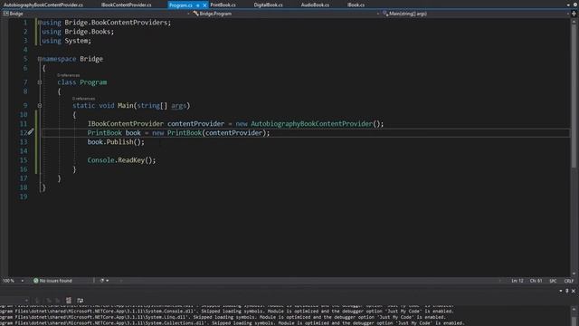The height and width of the screenshot is (326, 579).
Task: Click the CRLF line ending indicator
Action: [x=569, y=281]
